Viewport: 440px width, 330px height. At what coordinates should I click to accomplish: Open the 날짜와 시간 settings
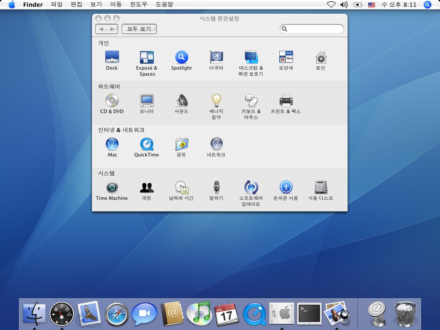(x=181, y=188)
